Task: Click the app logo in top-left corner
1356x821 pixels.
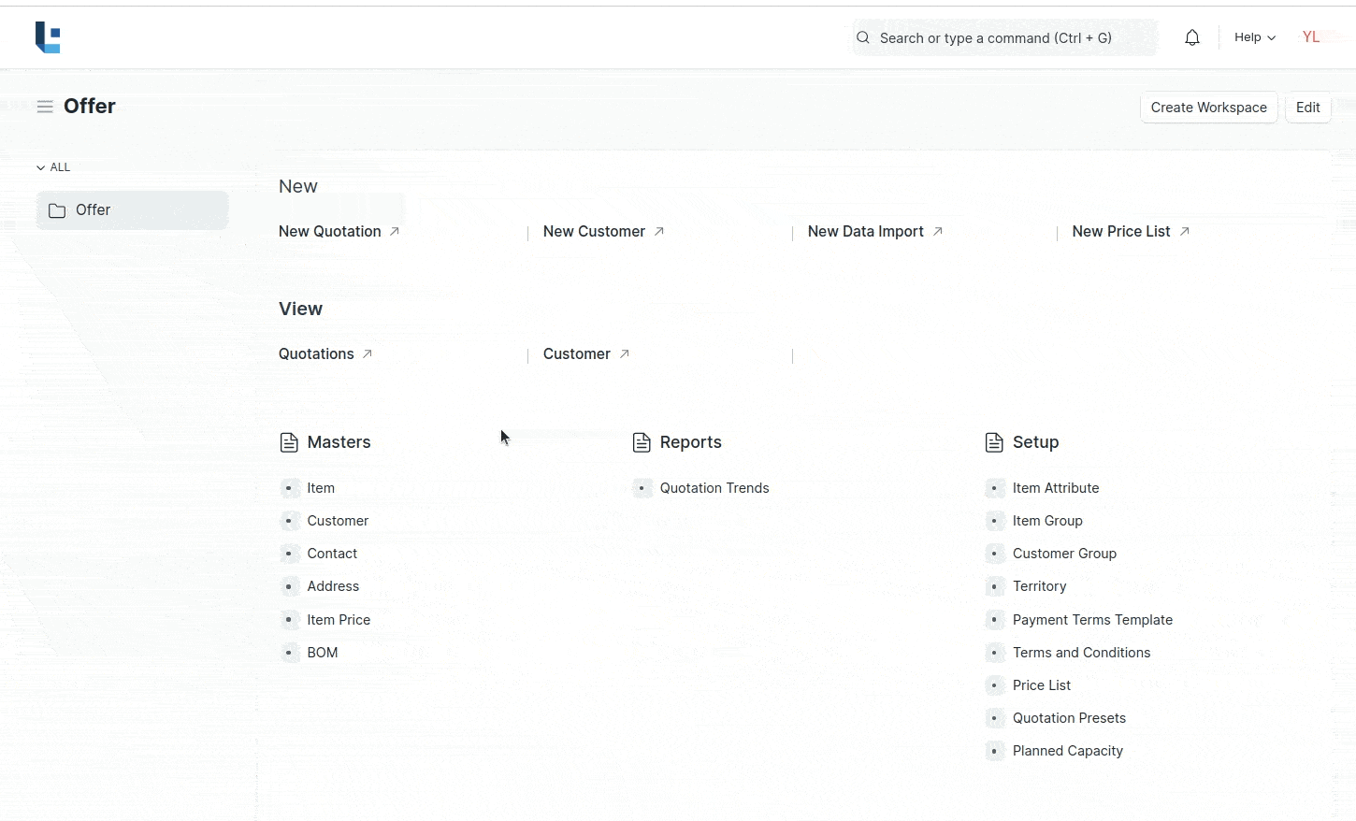Action: click(x=48, y=37)
